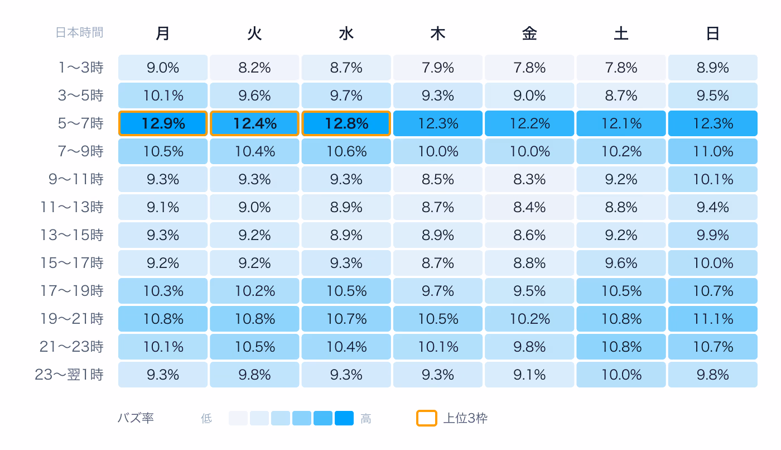
Task: Select the lightest legend swatch next to 低
Action: 238,418
